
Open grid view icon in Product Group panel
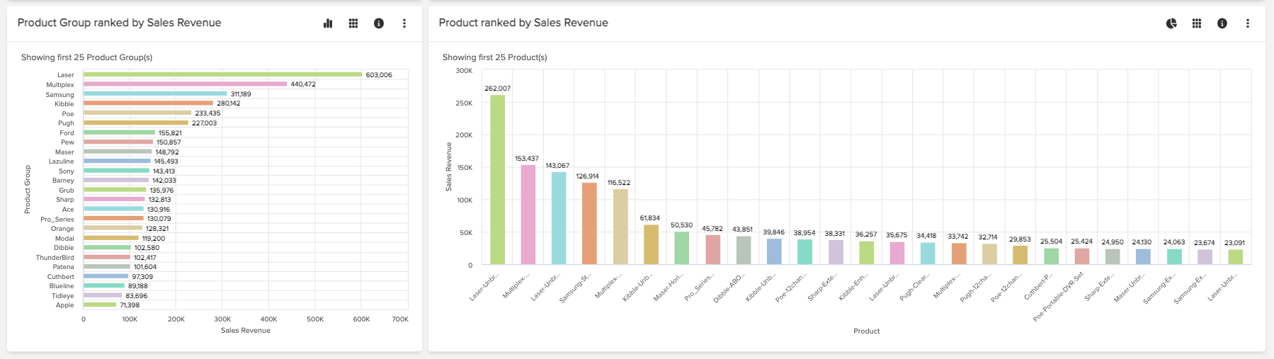353,23
